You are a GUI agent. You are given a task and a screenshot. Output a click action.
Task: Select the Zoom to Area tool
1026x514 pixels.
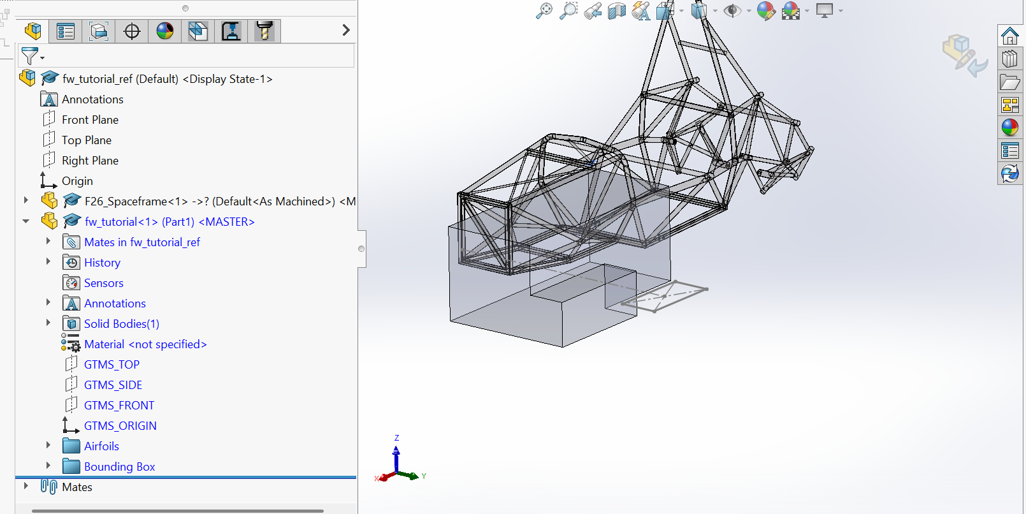(x=568, y=11)
